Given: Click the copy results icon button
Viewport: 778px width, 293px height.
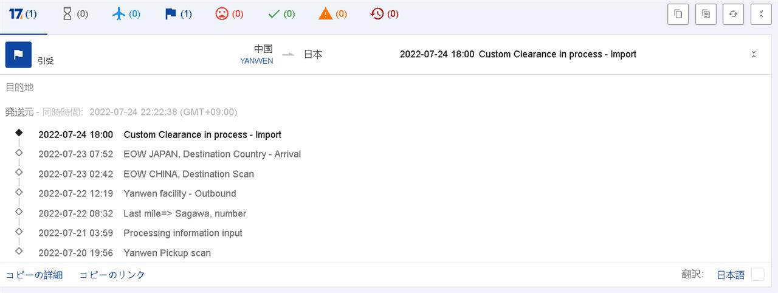Looking at the screenshot, I should (x=678, y=15).
